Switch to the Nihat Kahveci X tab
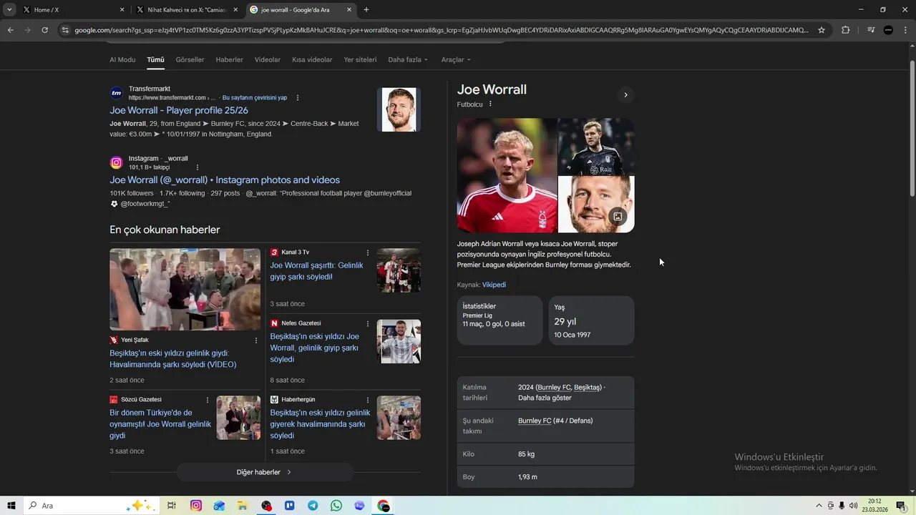The width and height of the screenshot is (916, 515). point(186,10)
